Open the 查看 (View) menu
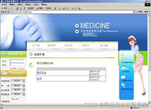The image size is (151, 110). (x=20, y=5)
